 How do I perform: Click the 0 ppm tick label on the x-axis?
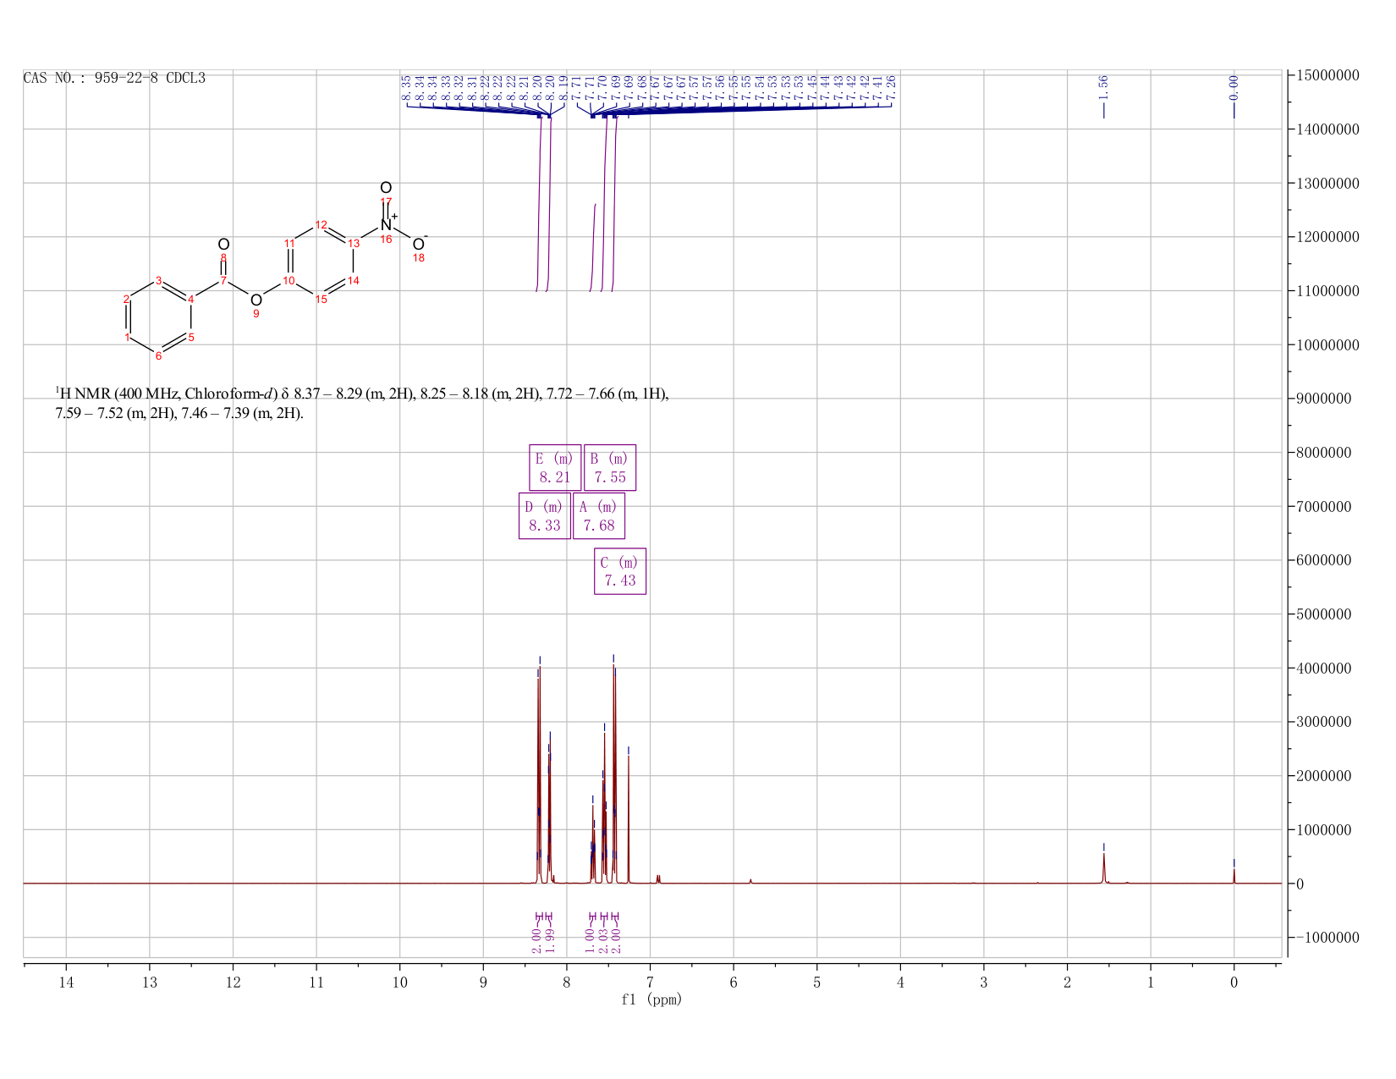[x=1234, y=983]
